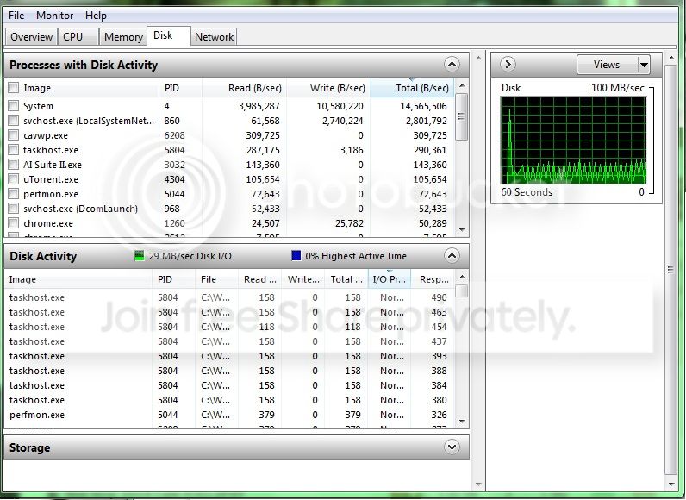
Task: Enable the chrome.exe process checkbox
Action: click(14, 223)
